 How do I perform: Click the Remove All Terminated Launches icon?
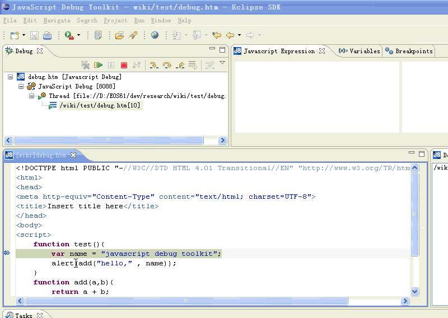[85, 66]
